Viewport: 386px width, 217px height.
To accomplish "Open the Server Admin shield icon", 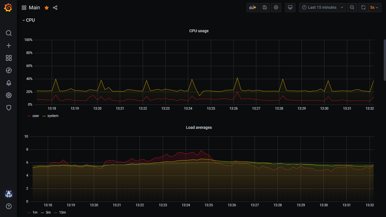I will coord(9,108).
